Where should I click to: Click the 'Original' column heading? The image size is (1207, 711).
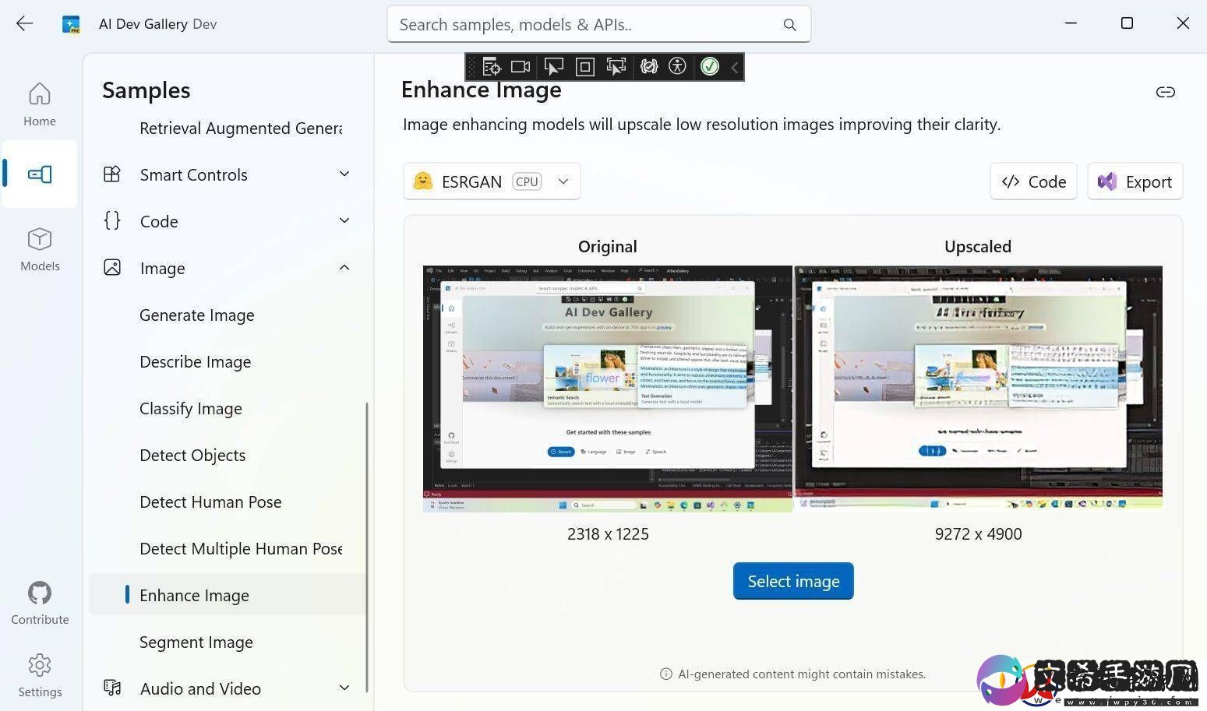pyautogui.click(x=608, y=247)
